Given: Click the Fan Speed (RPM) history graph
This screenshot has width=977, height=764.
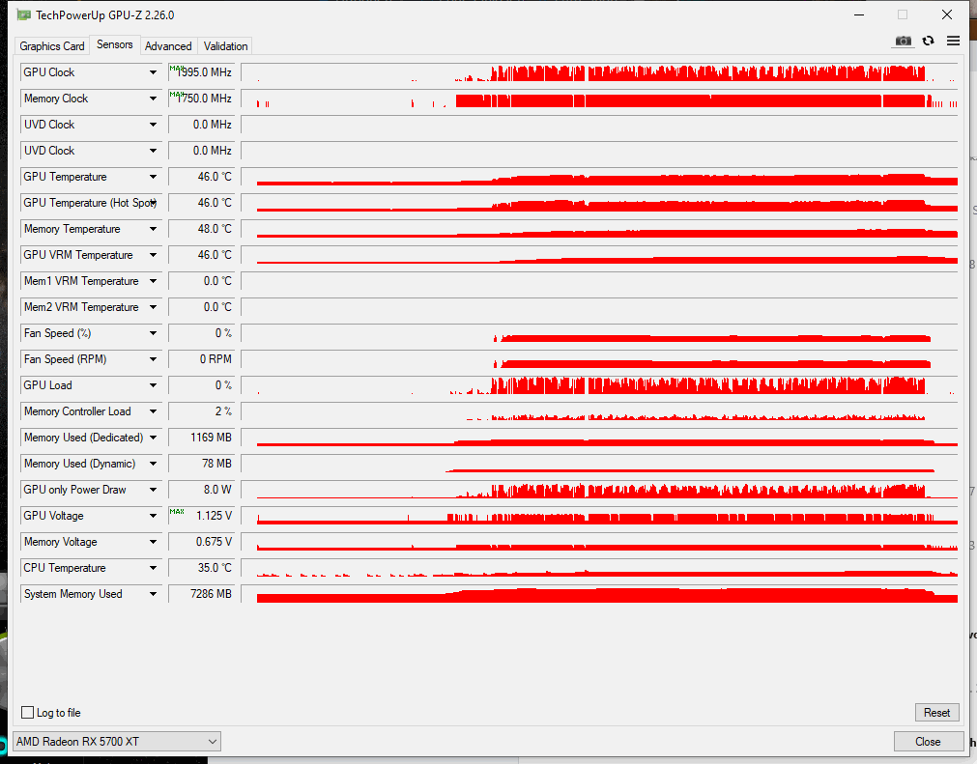Looking at the screenshot, I should (599, 360).
